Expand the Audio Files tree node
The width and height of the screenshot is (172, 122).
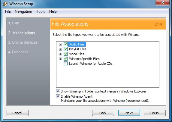click(60, 44)
